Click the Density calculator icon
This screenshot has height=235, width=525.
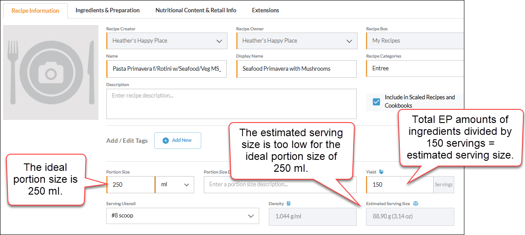point(288,203)
